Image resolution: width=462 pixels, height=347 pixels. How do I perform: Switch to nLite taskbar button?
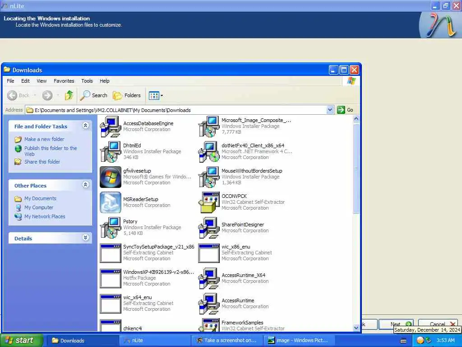click(155, 341)
